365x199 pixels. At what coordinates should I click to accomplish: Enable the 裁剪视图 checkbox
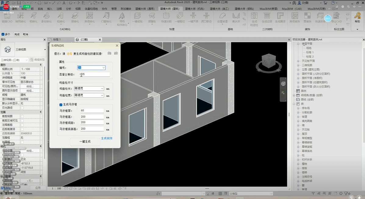[x=22, y=116]
